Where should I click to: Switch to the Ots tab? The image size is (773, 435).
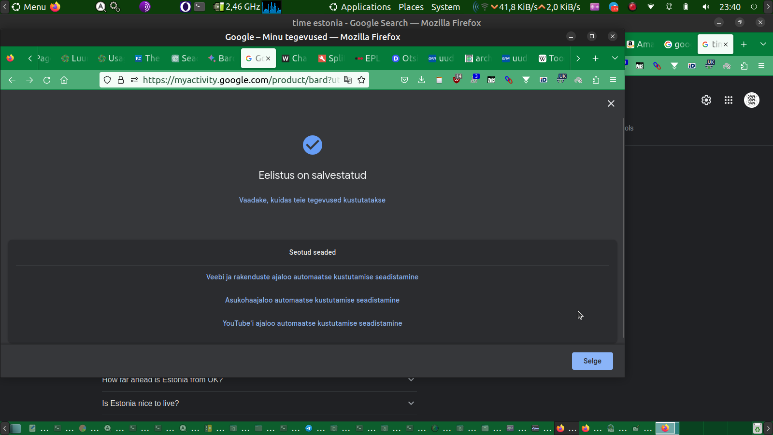click(404, 58)
